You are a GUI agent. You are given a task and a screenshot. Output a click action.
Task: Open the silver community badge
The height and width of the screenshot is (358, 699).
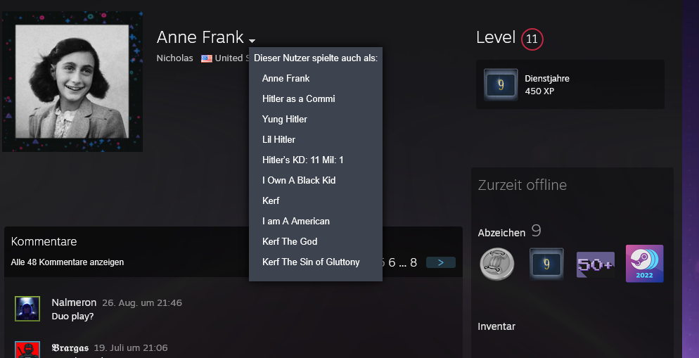(496, 264)
